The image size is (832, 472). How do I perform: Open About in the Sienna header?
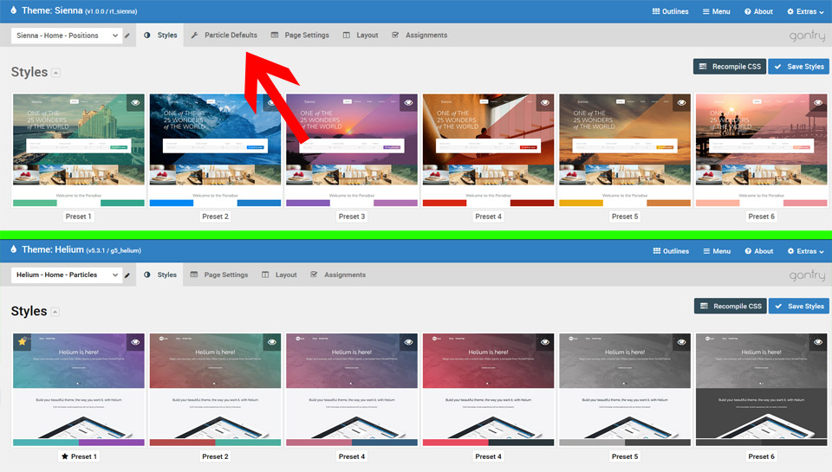(x=758, y=11)
